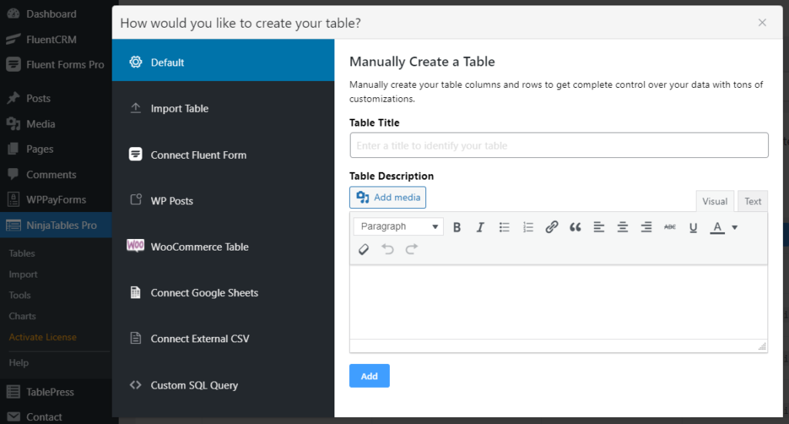Apply italic formatting in the editor
This screenshot has width=789, height=424.
click(x=480, y=227)
